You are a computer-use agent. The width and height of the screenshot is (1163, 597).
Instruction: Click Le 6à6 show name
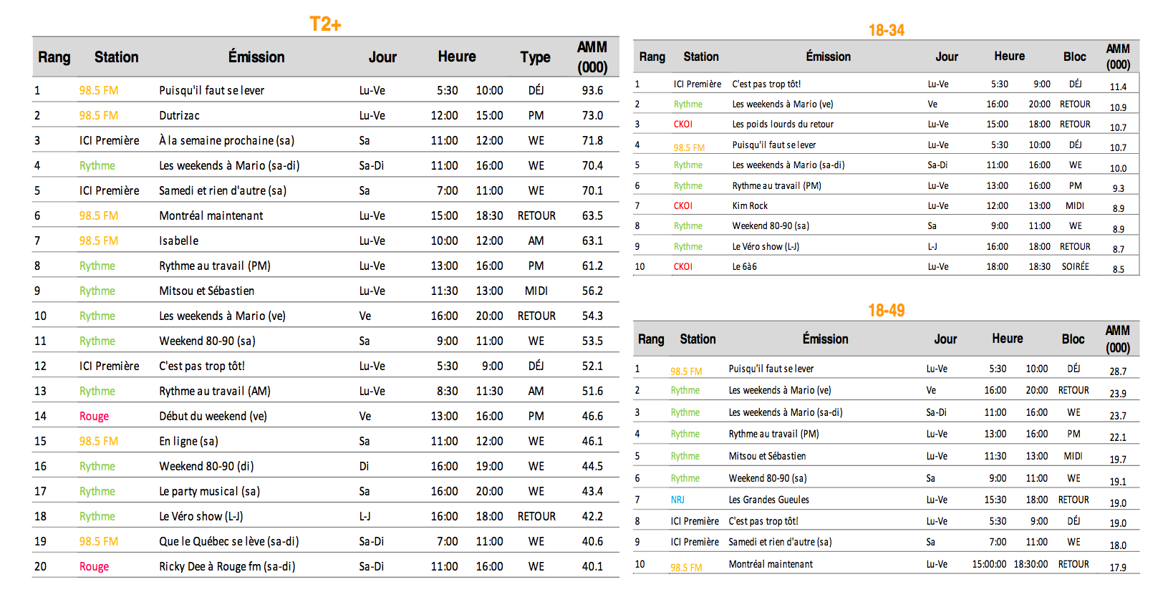pyautogui.click(x=744, y=267)
